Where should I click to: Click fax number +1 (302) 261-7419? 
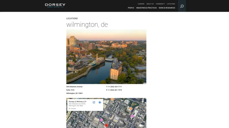pyautogui.click(x=115, y=90)
